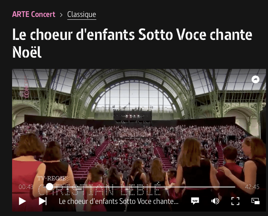This screenshot has width=268, height=216.
Task: Click the truncated title in player bar
Action: tap(118, 201)
